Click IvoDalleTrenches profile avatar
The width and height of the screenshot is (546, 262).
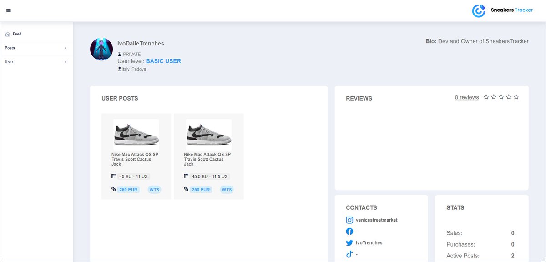(101, 49)
